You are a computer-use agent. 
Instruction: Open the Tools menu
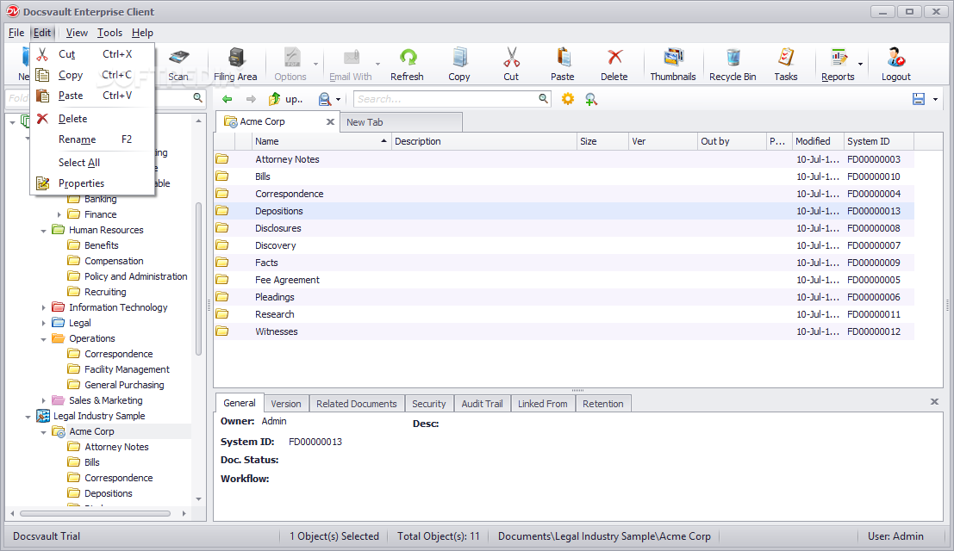point(109,33)
